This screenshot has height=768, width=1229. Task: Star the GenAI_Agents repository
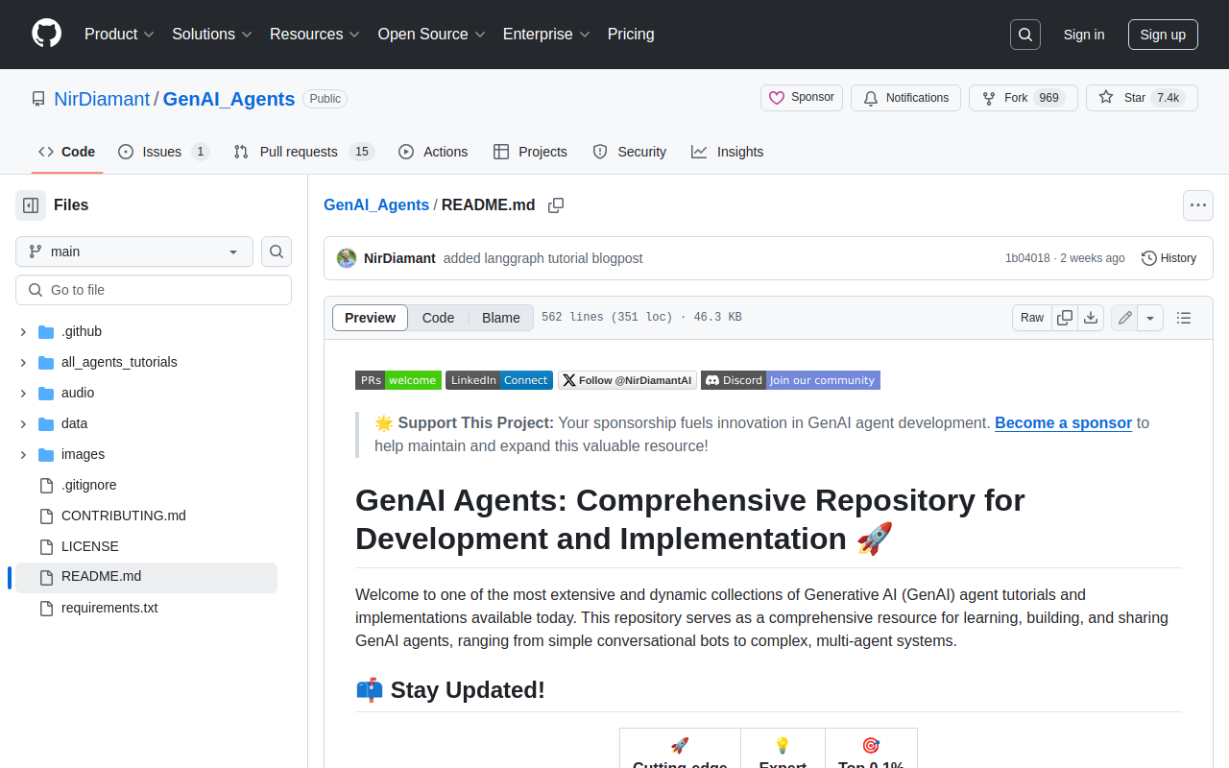coord(1142,98)
